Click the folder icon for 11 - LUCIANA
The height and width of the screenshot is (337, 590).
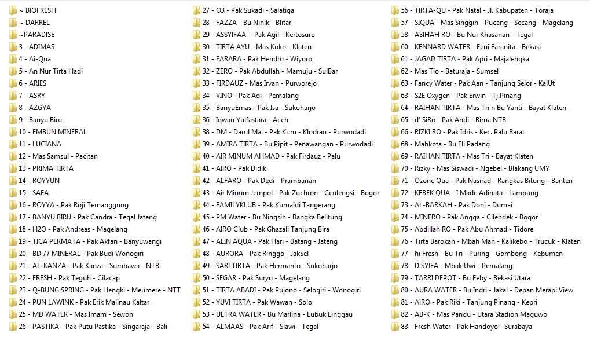point(13,144)
